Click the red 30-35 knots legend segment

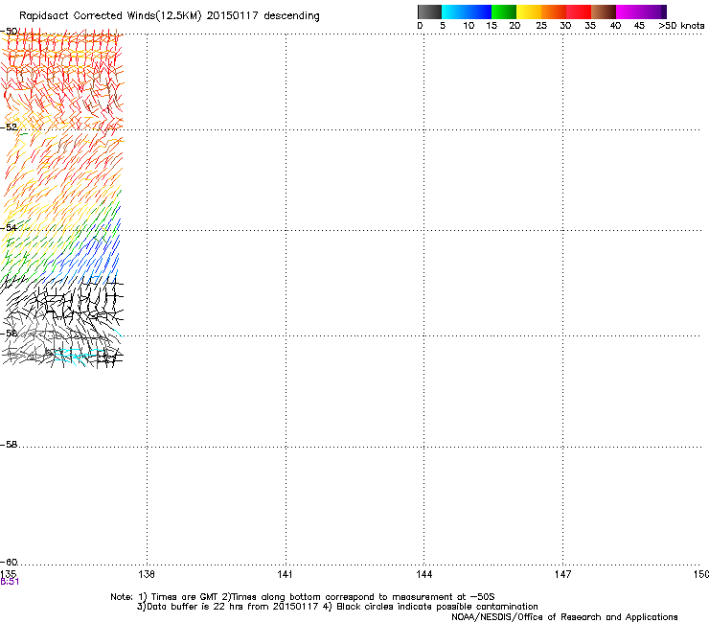579,12
